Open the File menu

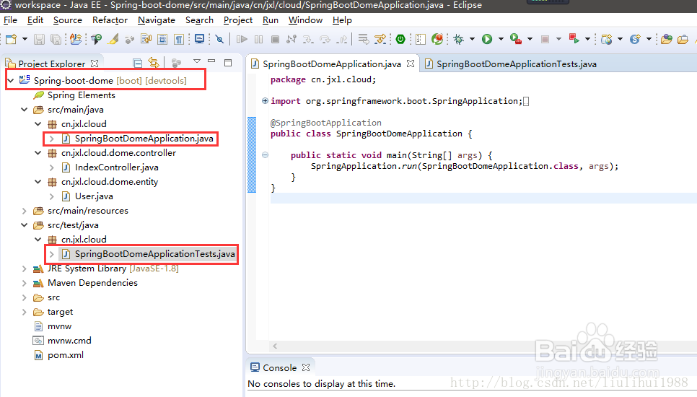10,20
